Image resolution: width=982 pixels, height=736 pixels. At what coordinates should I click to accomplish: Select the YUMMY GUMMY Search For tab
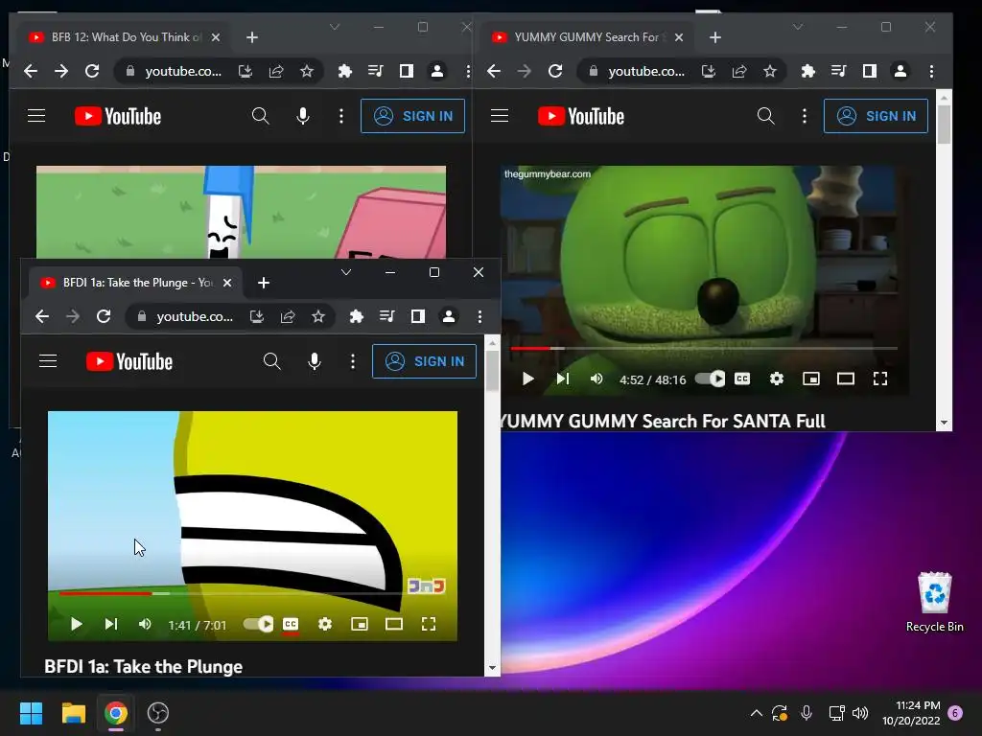coord(586,37)
